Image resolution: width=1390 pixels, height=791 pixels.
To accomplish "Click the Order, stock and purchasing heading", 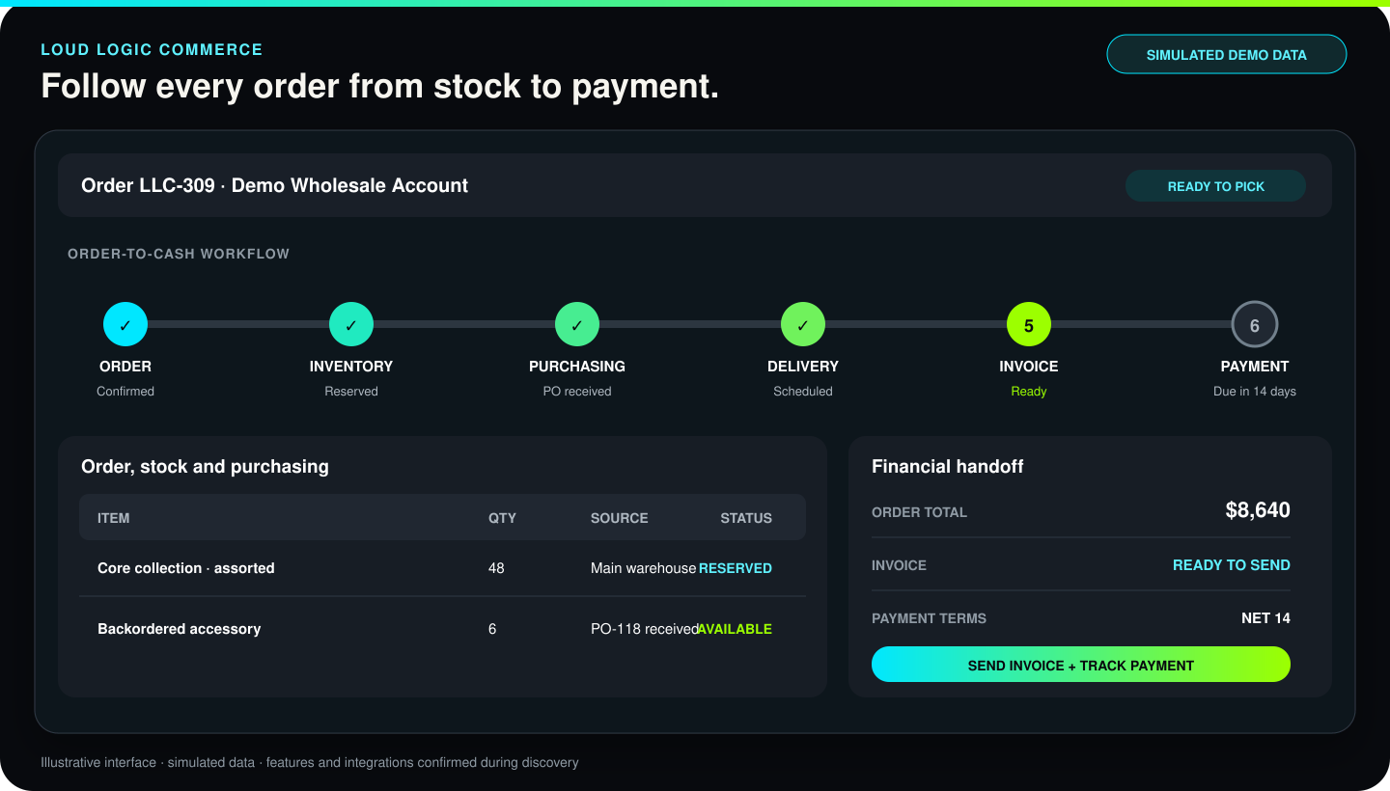I will [x=205, y=467].
